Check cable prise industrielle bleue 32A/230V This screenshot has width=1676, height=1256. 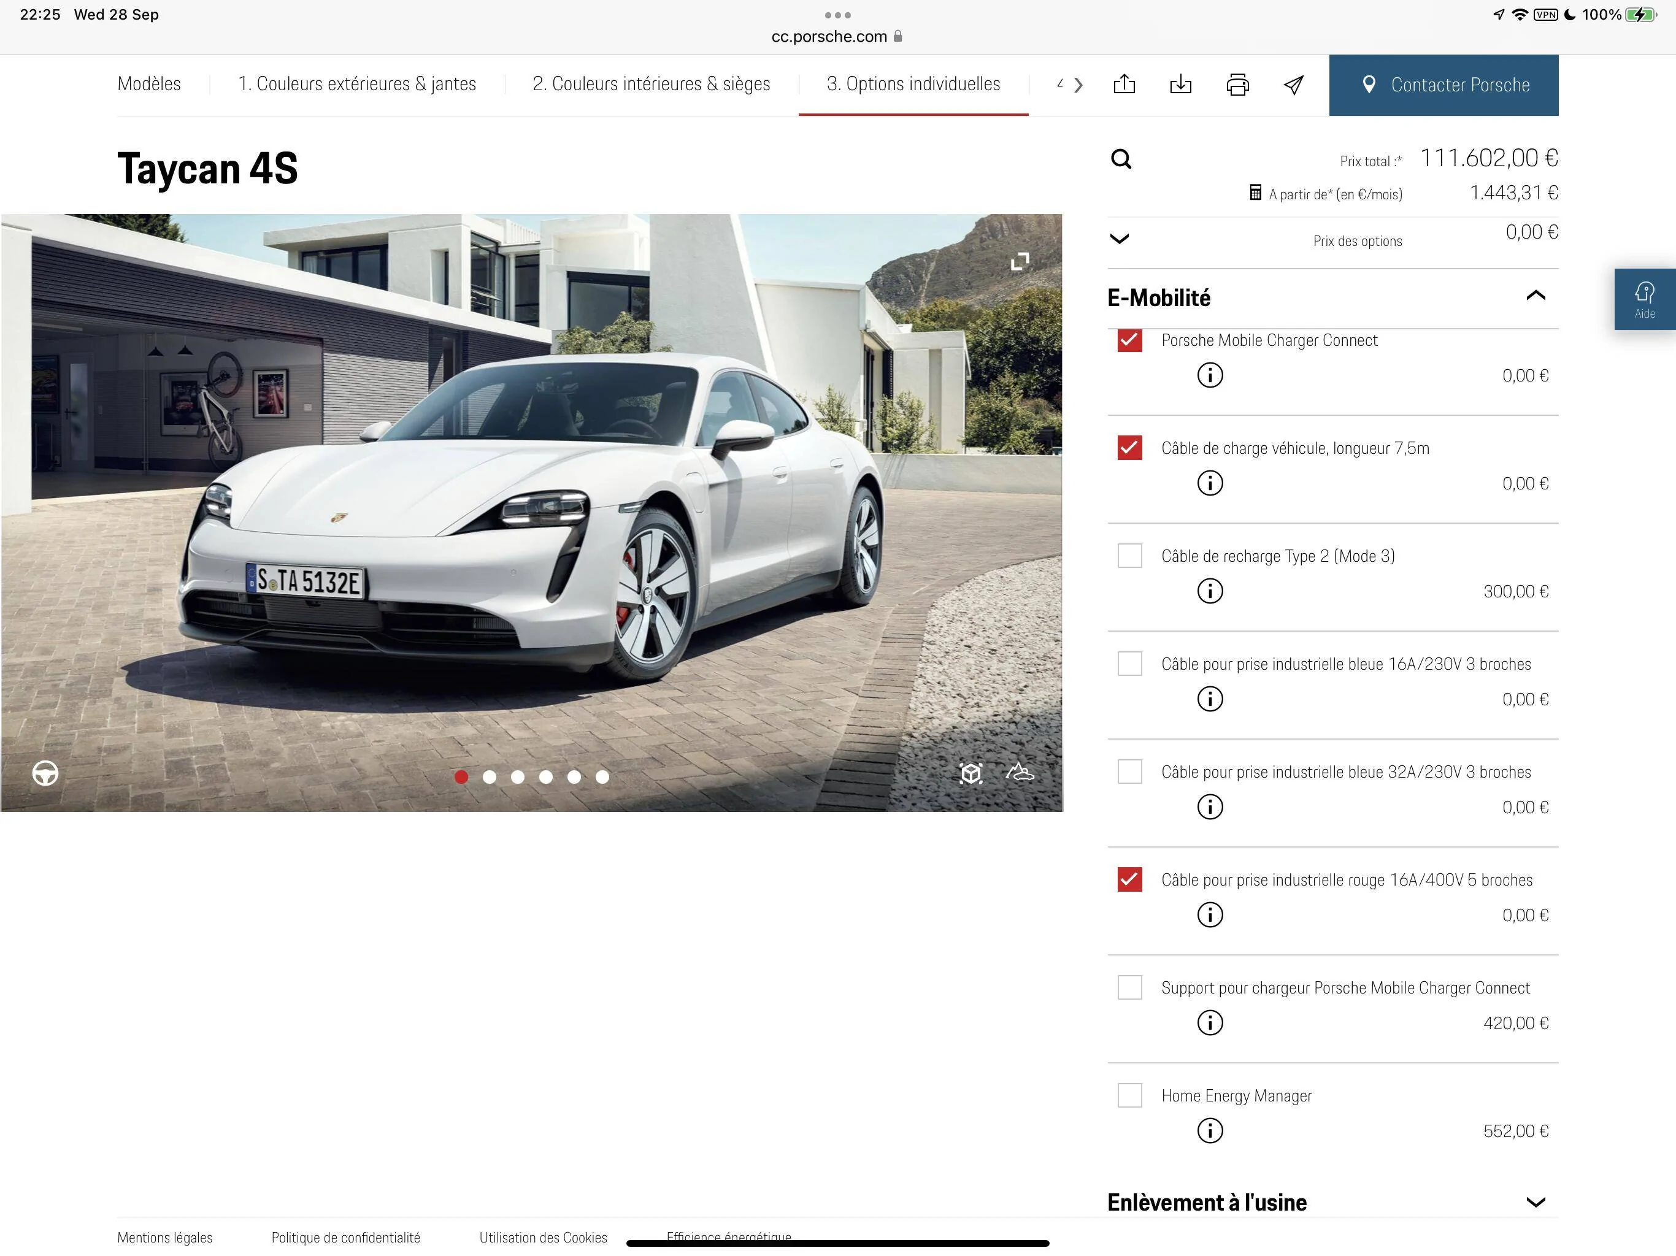click(x=1130, y=771)
